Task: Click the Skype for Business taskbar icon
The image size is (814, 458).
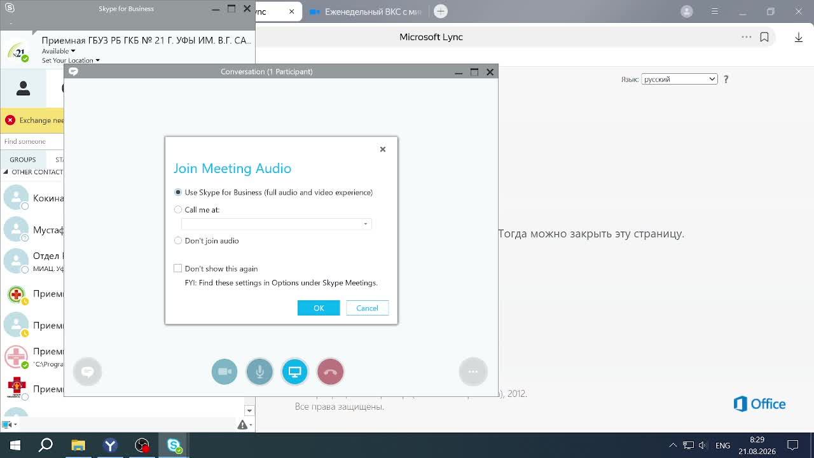Action: point(174,445)
